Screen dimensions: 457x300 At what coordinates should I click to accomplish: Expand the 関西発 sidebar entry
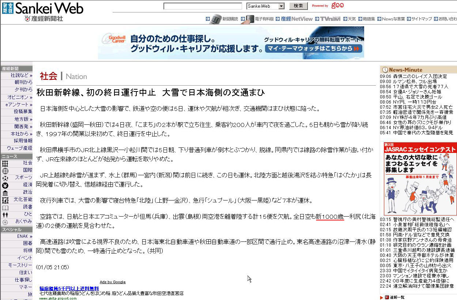tap(23, 127)
